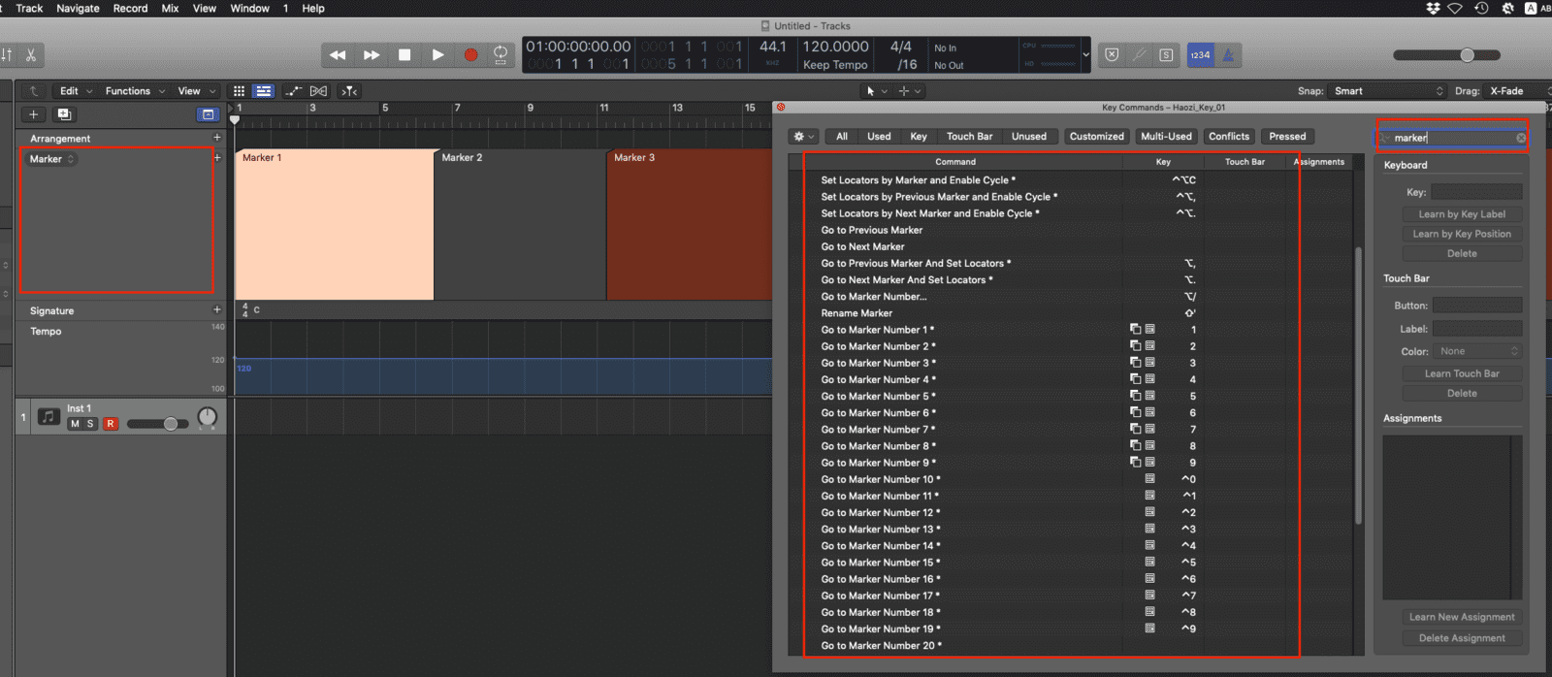Toggle the metronome click button

[1228, 55]
